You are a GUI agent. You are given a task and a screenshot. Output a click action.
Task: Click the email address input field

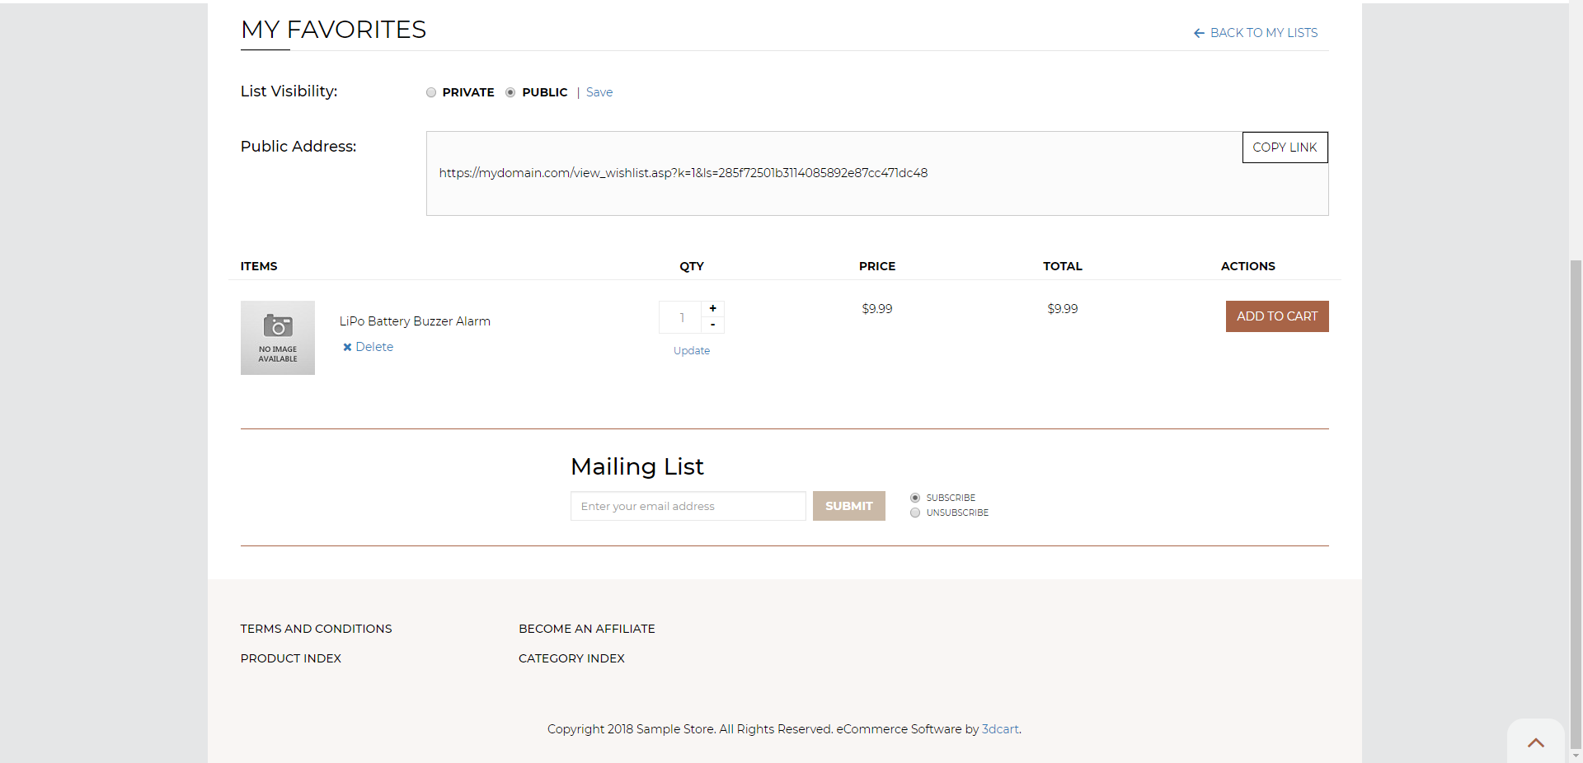click(x=688, y=506)
